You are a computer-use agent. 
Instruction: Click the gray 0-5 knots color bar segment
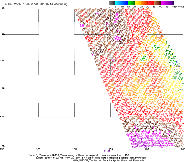pyautogui.click(x=112, y=3)
